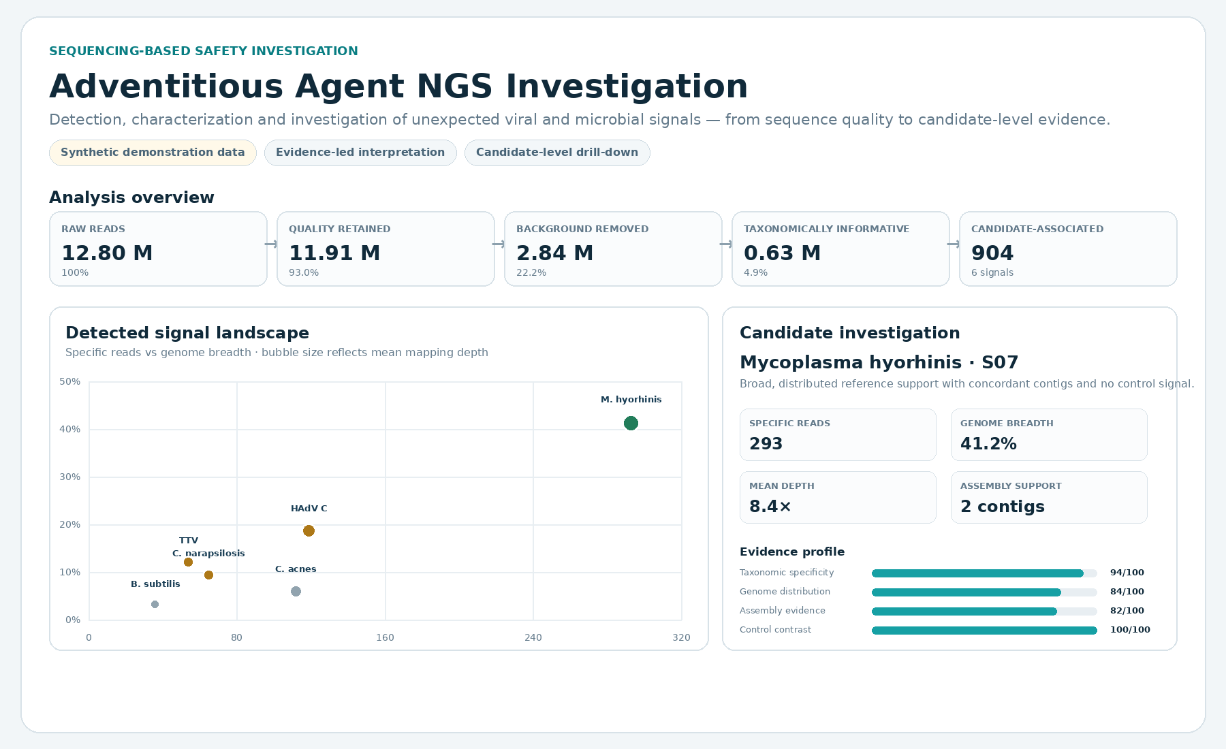Click the arrow before Candidate-Associated card
Viewport: 1226px width, 749px height.
pos(954,244)
